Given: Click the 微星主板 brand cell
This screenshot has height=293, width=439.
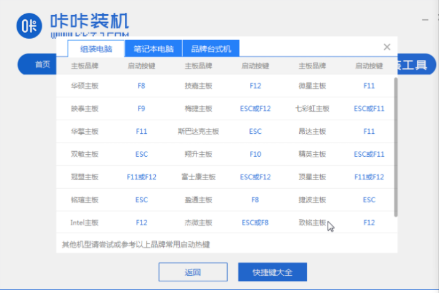Looking at the screenshot, I should tap(312, 86).
